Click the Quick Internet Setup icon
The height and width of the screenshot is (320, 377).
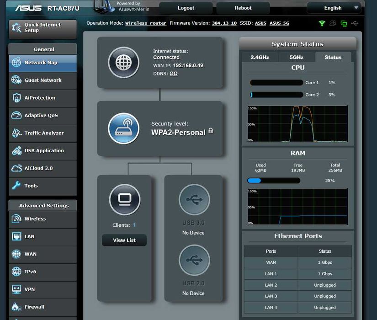[x=16, y=27]
